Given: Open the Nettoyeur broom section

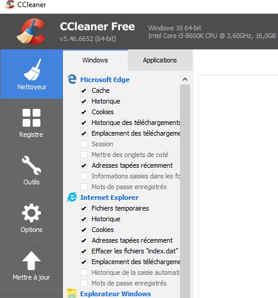Looking at the screenshot, I should click(31, 74).
